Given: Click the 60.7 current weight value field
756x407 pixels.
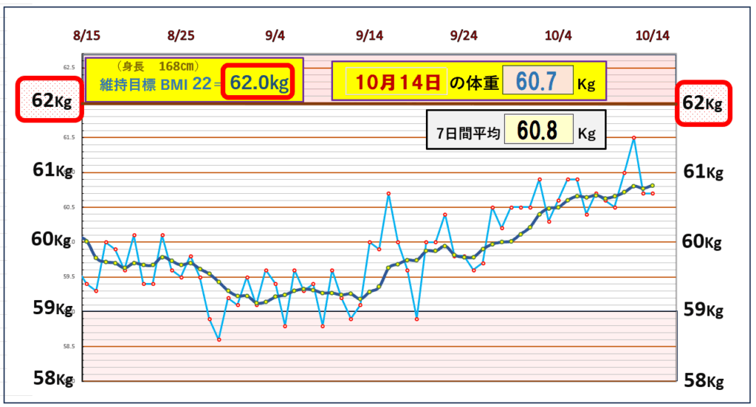Looking at the screenshot, I should pos(537,82).
